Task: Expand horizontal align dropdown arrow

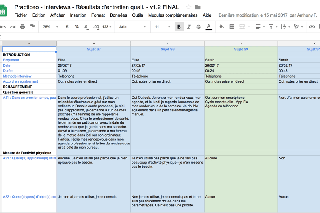Action: 264,27
